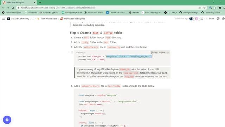Click the GitStart Community workspace icon
The width and height of the screenshot is (225, 127).
[8, 19]
